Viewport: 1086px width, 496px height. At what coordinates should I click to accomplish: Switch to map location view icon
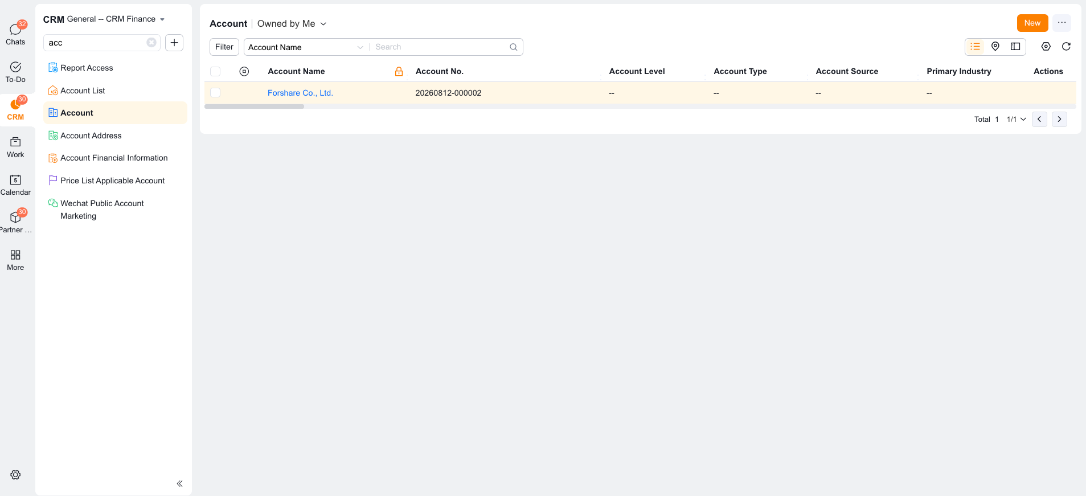pyautogui.click(x=995, y=47)
